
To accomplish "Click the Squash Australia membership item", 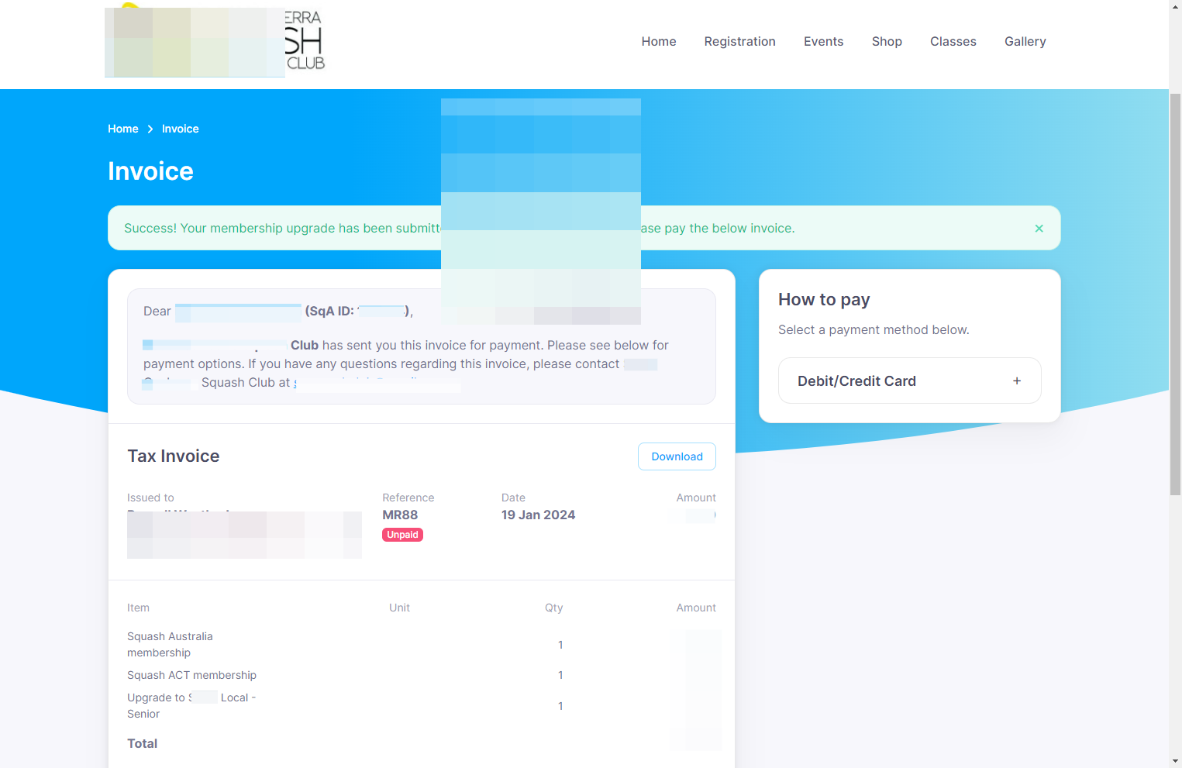I will pyautogui.click(x=170, y=645).
